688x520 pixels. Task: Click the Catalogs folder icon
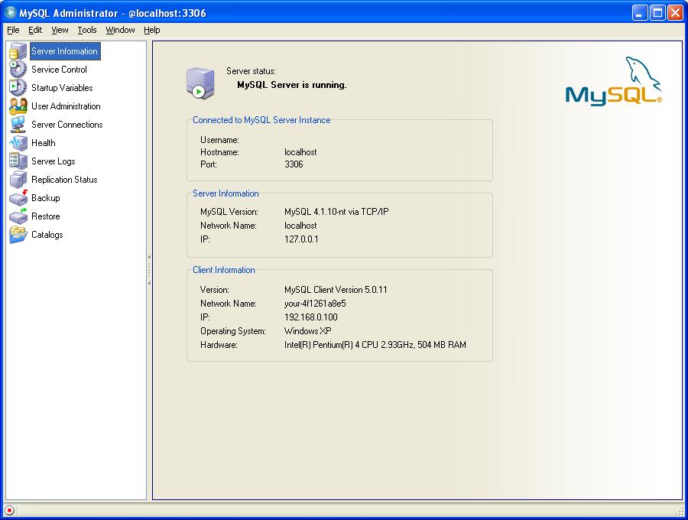[18, 235]
